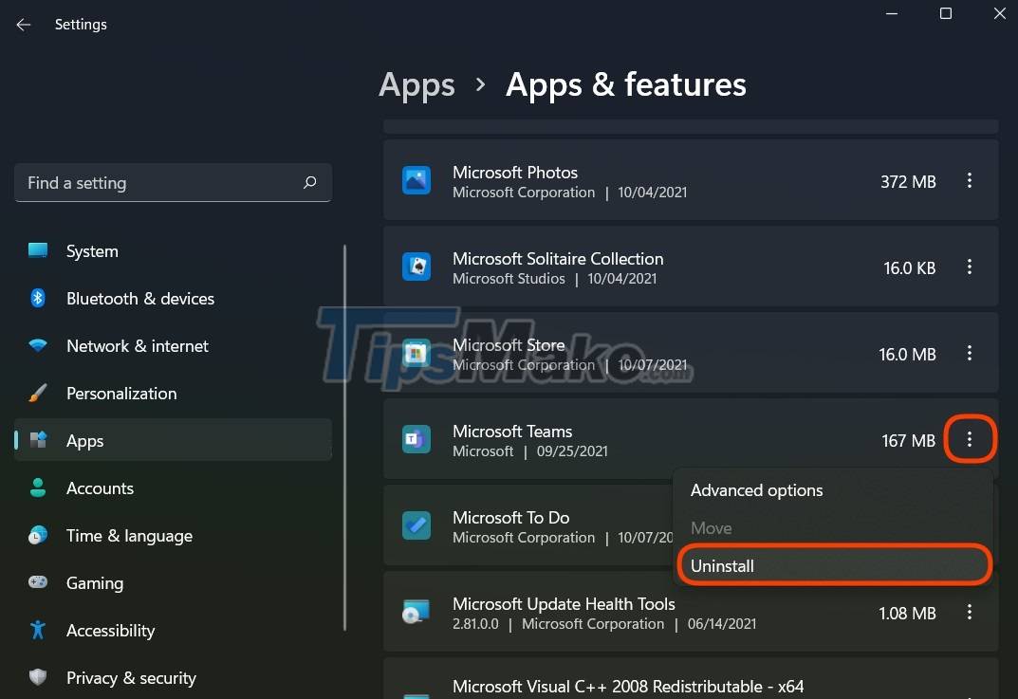The image size is (1018, 699).
Task: Open more options for Microsoft Photos
Action: pos(970,180)
